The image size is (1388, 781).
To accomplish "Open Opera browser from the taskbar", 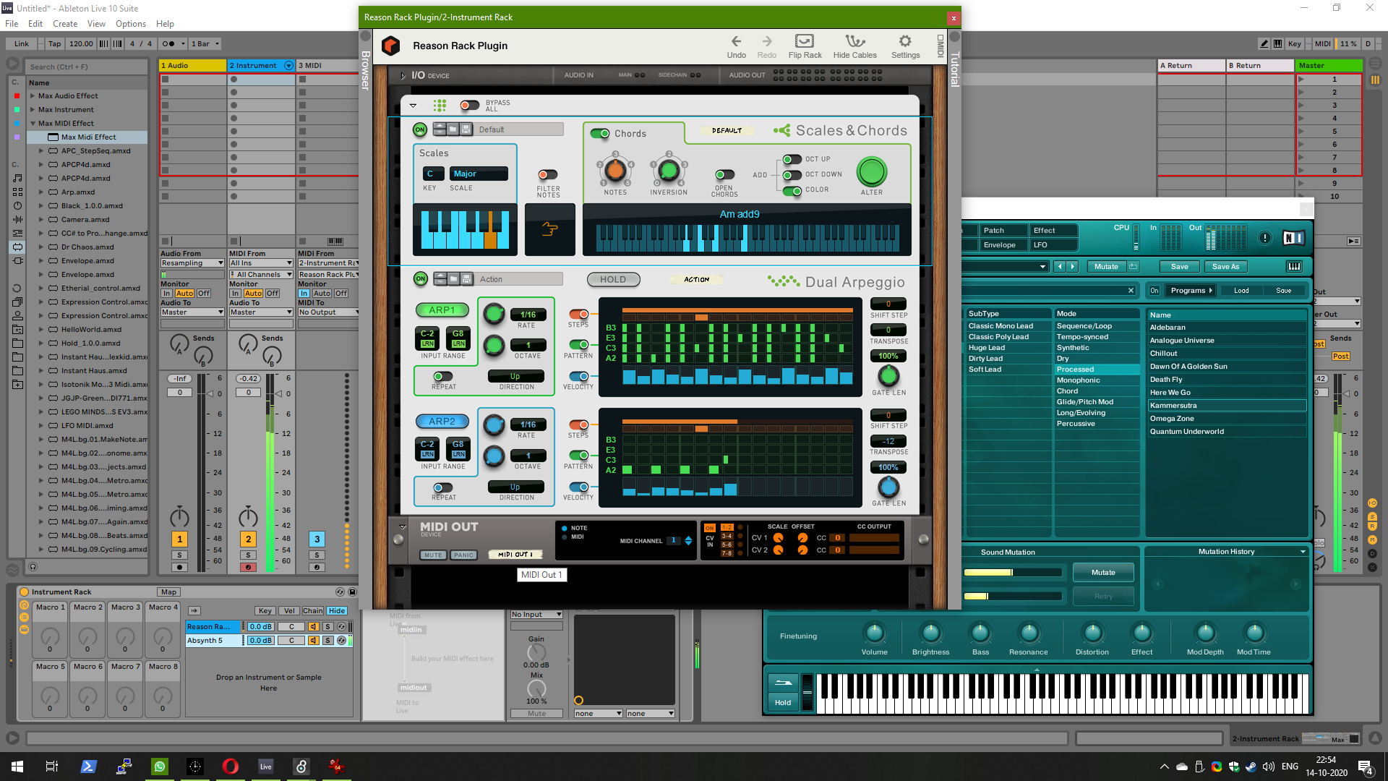I will click(x=230, y=767).
